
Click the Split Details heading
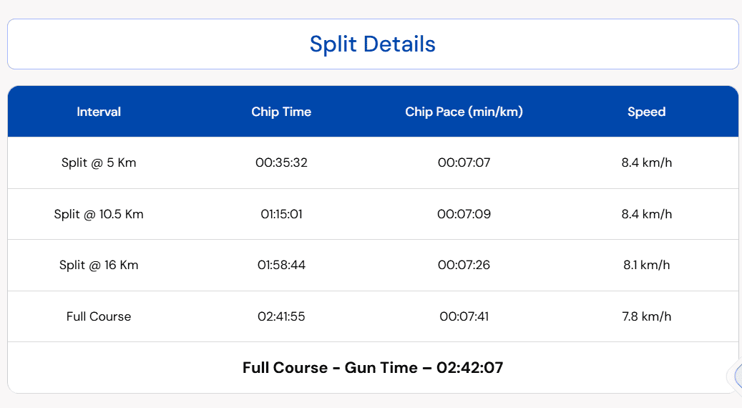[372, 44]
